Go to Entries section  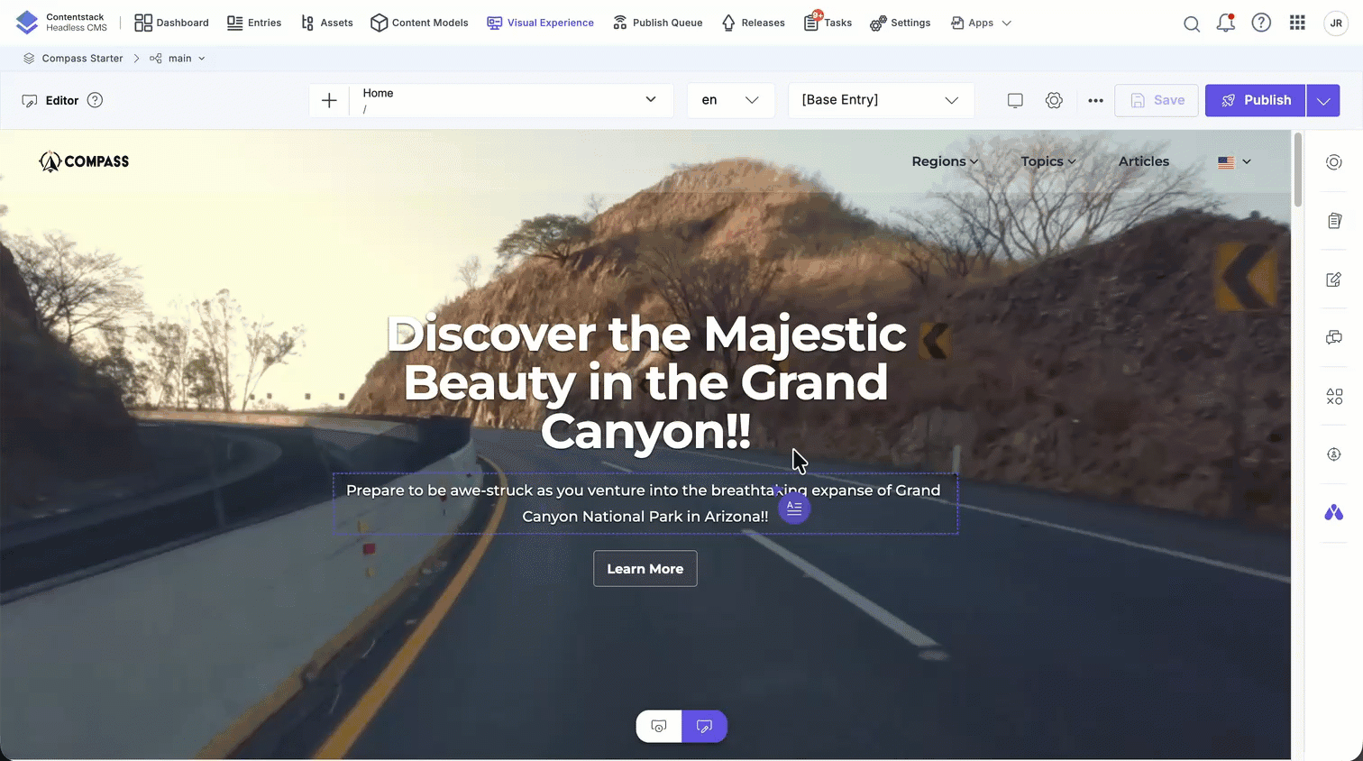click(254, 23)
